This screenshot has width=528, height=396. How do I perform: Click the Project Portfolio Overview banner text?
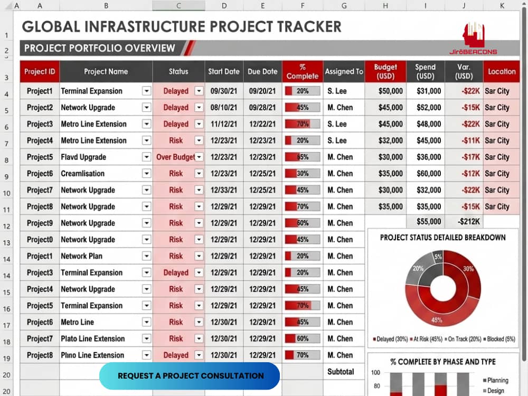click(x=99, y=48)
